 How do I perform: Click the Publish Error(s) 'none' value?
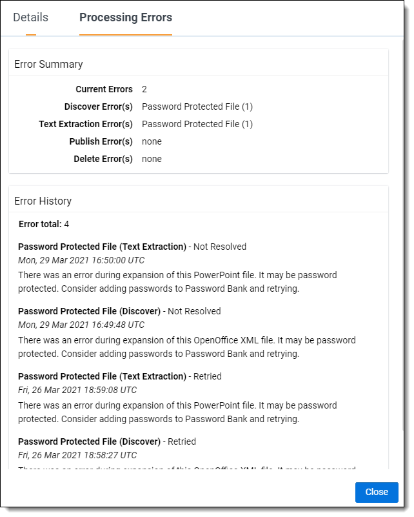[x=152, y=141]
